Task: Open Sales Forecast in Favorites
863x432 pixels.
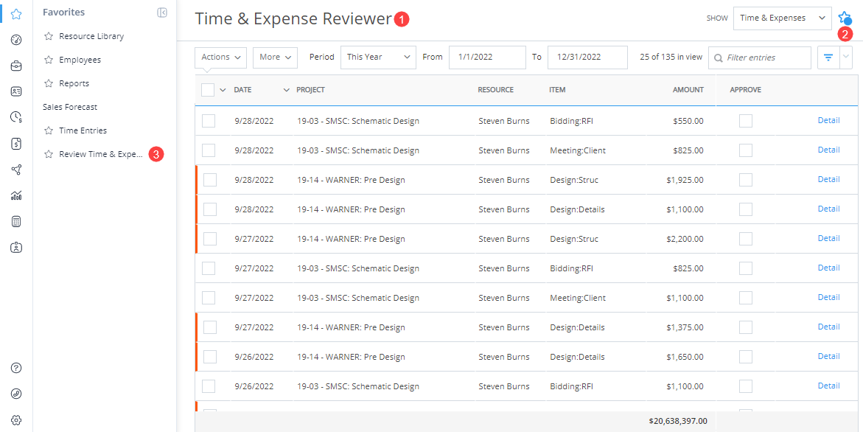Action: click(70, 107)
